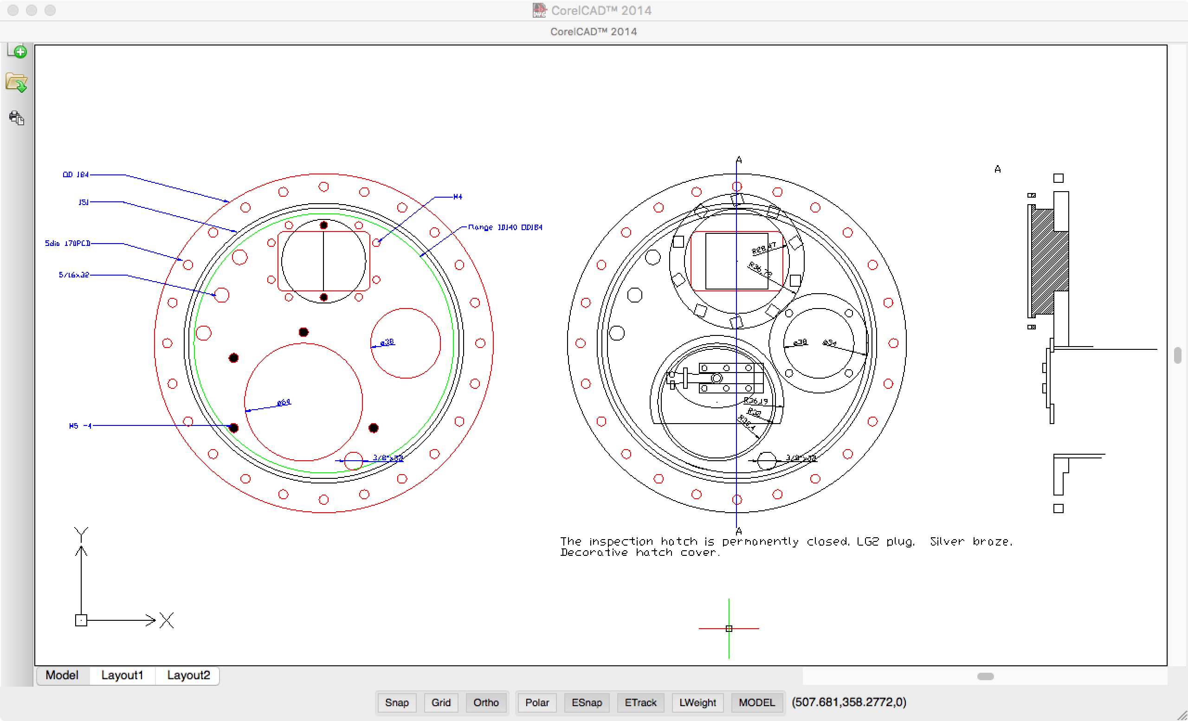Select the Model tab
The image size is (1188, 721).
click(62, 675)
